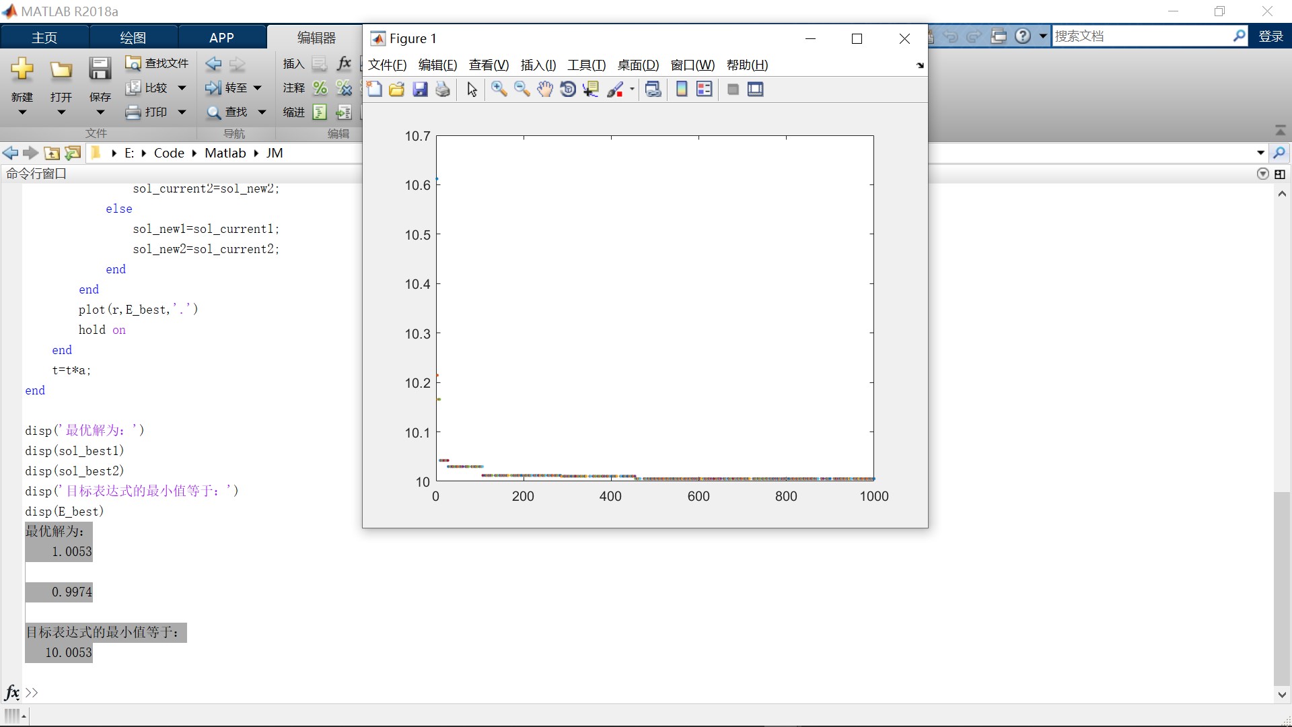Print figure icon in Figure 1 toolbar
This screenshot has height=727, width=1292.
[443, 90]
